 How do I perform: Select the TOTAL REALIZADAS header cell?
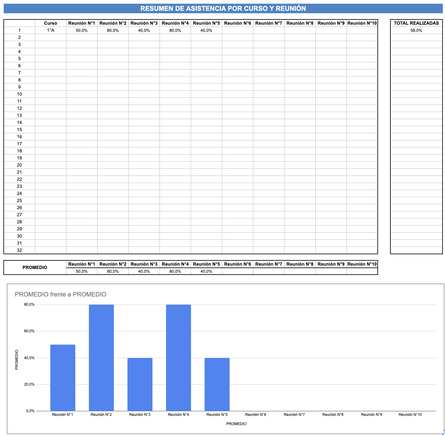point(416,23)
